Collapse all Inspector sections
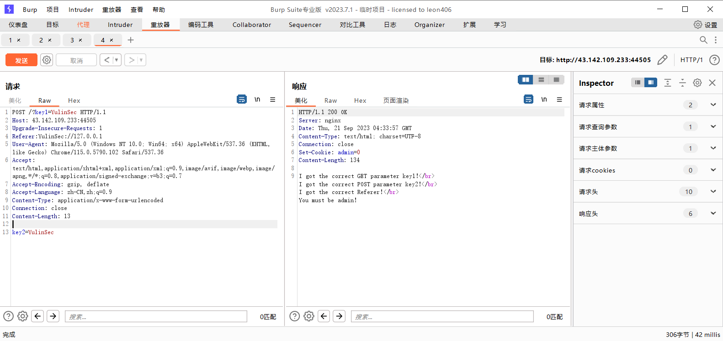Image resolution: width=723 pixels, height=341 pixels. tap(682, 83)
